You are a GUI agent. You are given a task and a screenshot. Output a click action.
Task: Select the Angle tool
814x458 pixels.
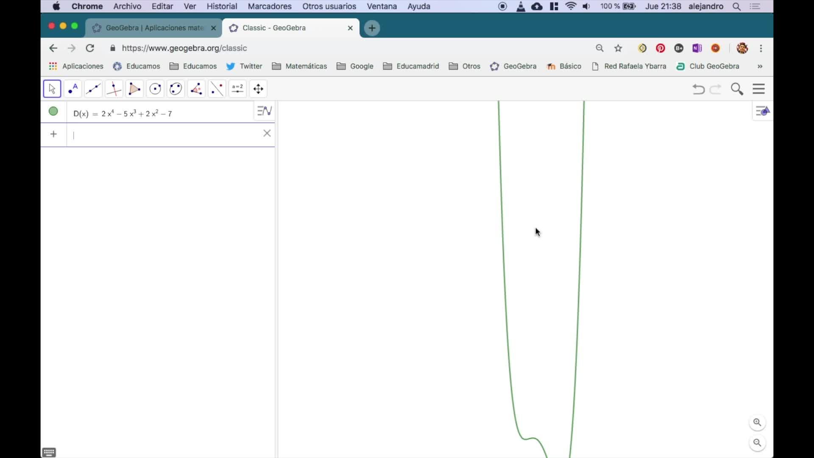(x=196, y=89)
